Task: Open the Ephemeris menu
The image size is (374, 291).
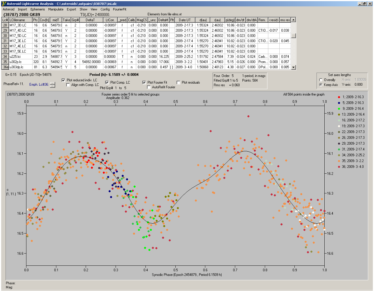Action: [37, 9]
